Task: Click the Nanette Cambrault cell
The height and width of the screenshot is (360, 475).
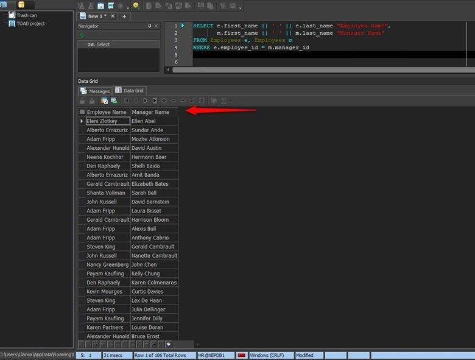Action: [154, 255]
